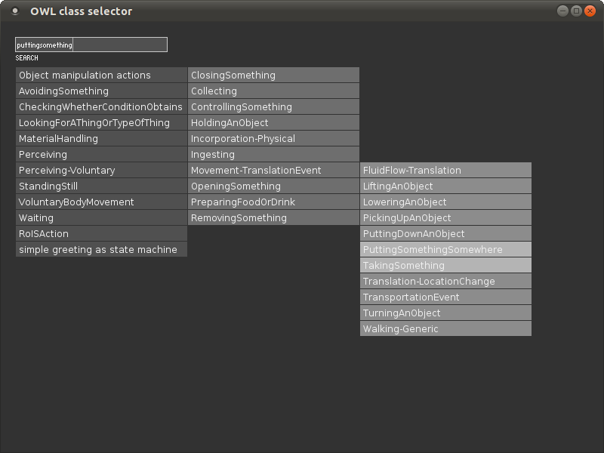Click the window menu icon in title bar
The height and width of the screenshot is (453, 604).
click(15, 11)
